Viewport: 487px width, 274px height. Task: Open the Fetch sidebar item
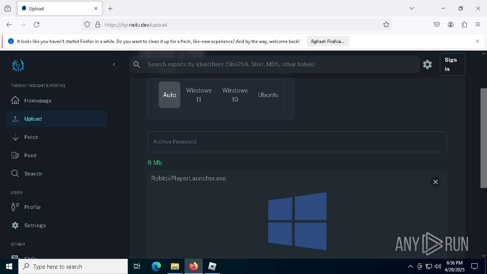pos(57,137)
